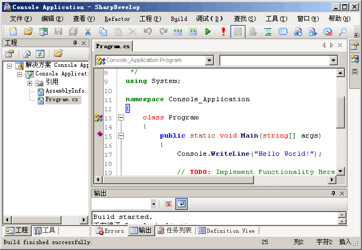362x250 pixels.
Task: Click the Stop Execution toolbar icon
Action: [x=238, y=32]
